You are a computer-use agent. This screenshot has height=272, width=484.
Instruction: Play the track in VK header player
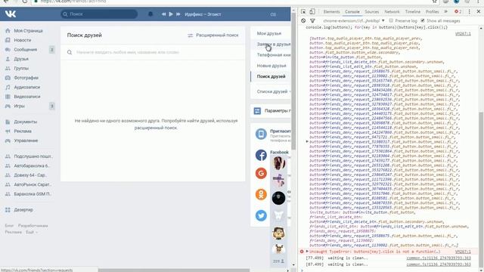[171, 14]
